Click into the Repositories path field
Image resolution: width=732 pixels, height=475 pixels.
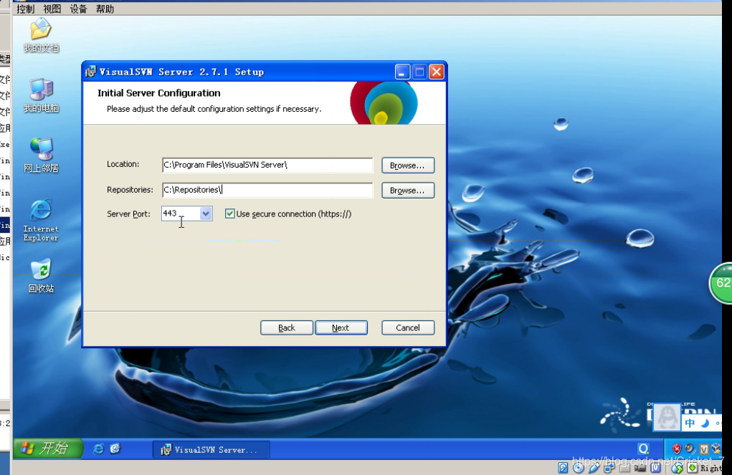pyautogui.click(x=267, y=190)
